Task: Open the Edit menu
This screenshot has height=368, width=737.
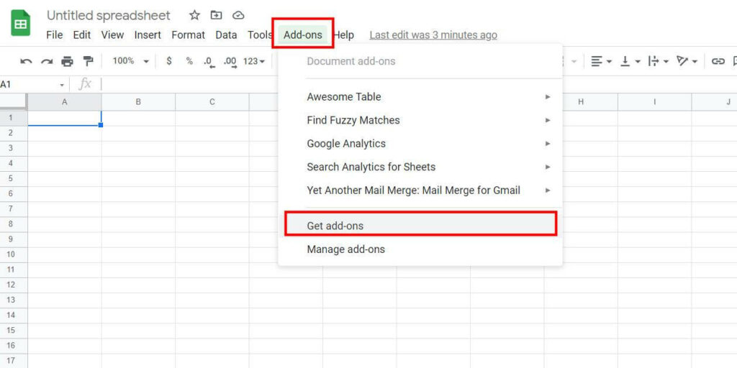Action: (x=82, y=34)
